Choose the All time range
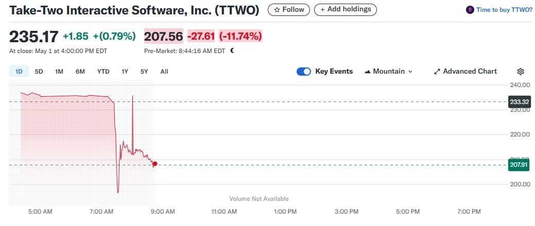Image resolution: width=535 pixels, height=226 pixels. tap(164, 72)
